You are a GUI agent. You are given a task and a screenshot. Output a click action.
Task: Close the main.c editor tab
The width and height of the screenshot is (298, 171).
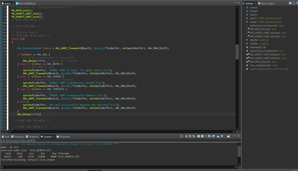click(13, 3)
